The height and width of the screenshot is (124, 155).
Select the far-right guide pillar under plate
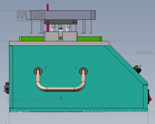[x=91, y=26]
